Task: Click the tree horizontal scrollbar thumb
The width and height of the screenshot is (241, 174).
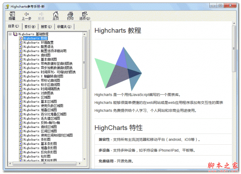Action: pyautogui.click(x=45, y=164)
